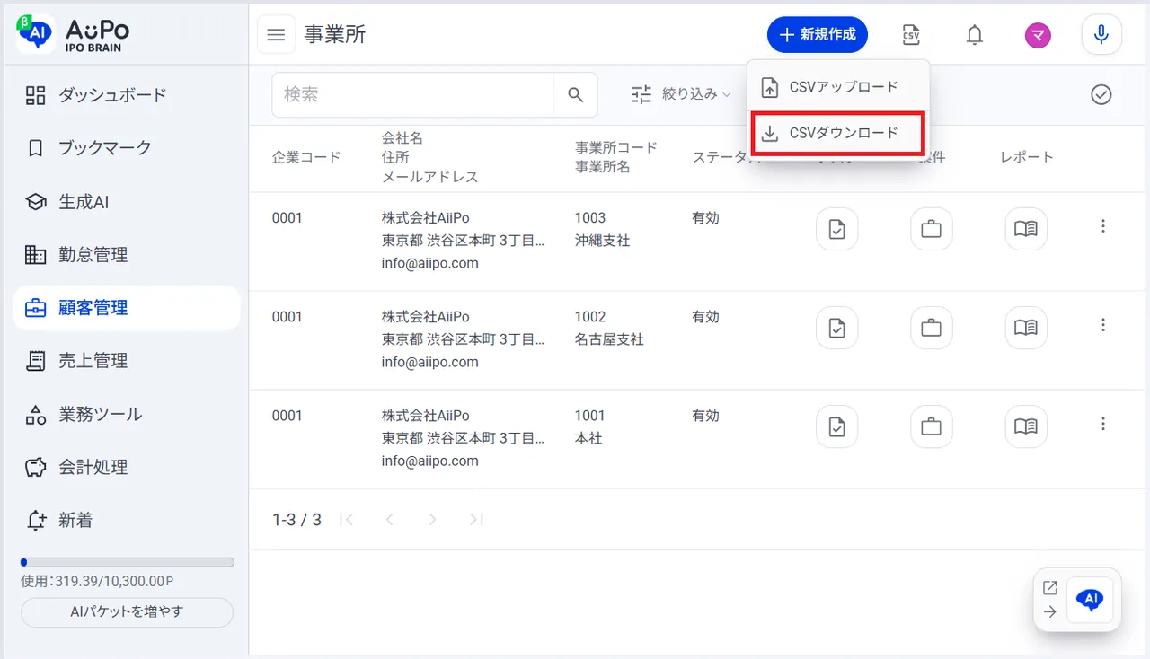Click the 1-3 / 3 pagination count
Image resolution: width=1150 pixels, height=659 pixels.
point(296,520)
